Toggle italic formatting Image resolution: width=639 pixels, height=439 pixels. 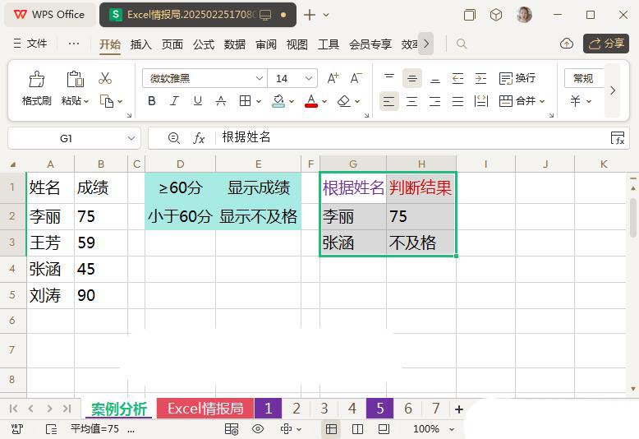pyautogui.click(x=174, y=101)
